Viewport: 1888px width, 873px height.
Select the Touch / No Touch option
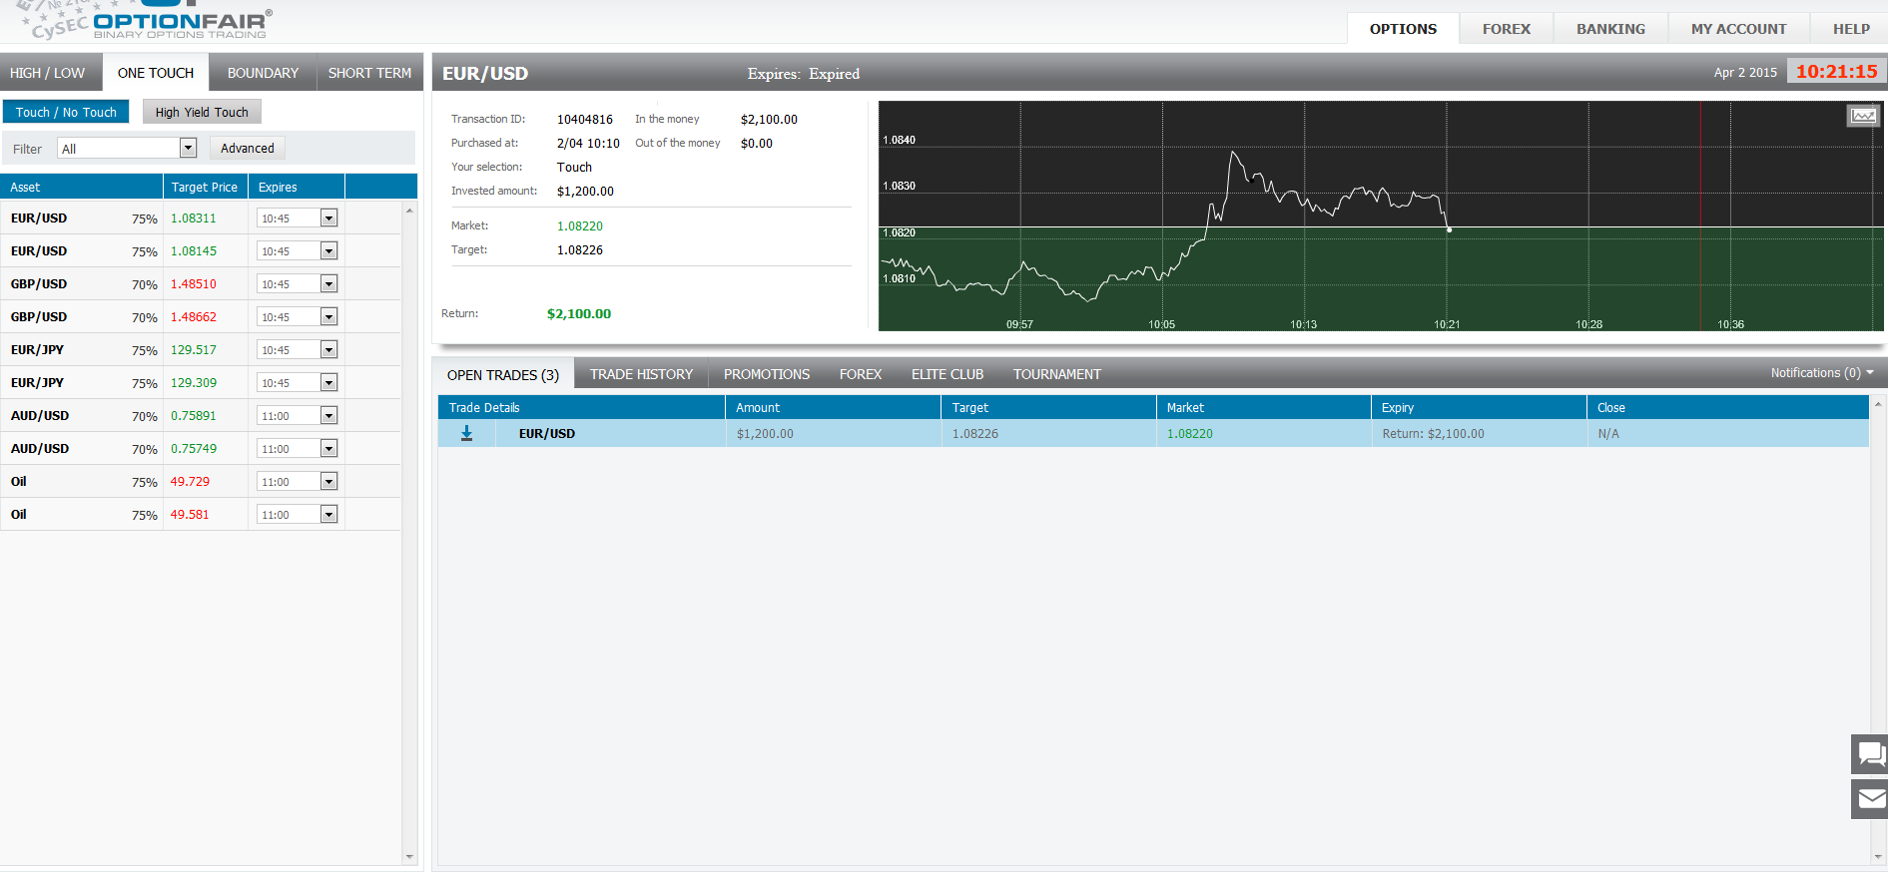click(66, 113)
